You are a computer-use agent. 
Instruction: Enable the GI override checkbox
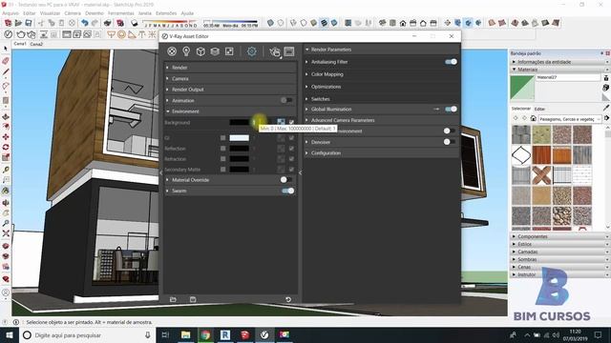[x=222, y=138]
